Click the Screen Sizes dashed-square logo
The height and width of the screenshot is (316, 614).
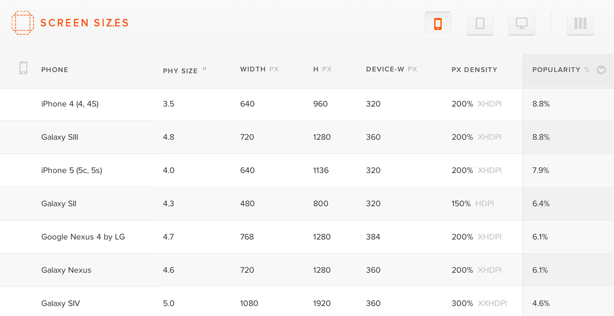[23, 23]
